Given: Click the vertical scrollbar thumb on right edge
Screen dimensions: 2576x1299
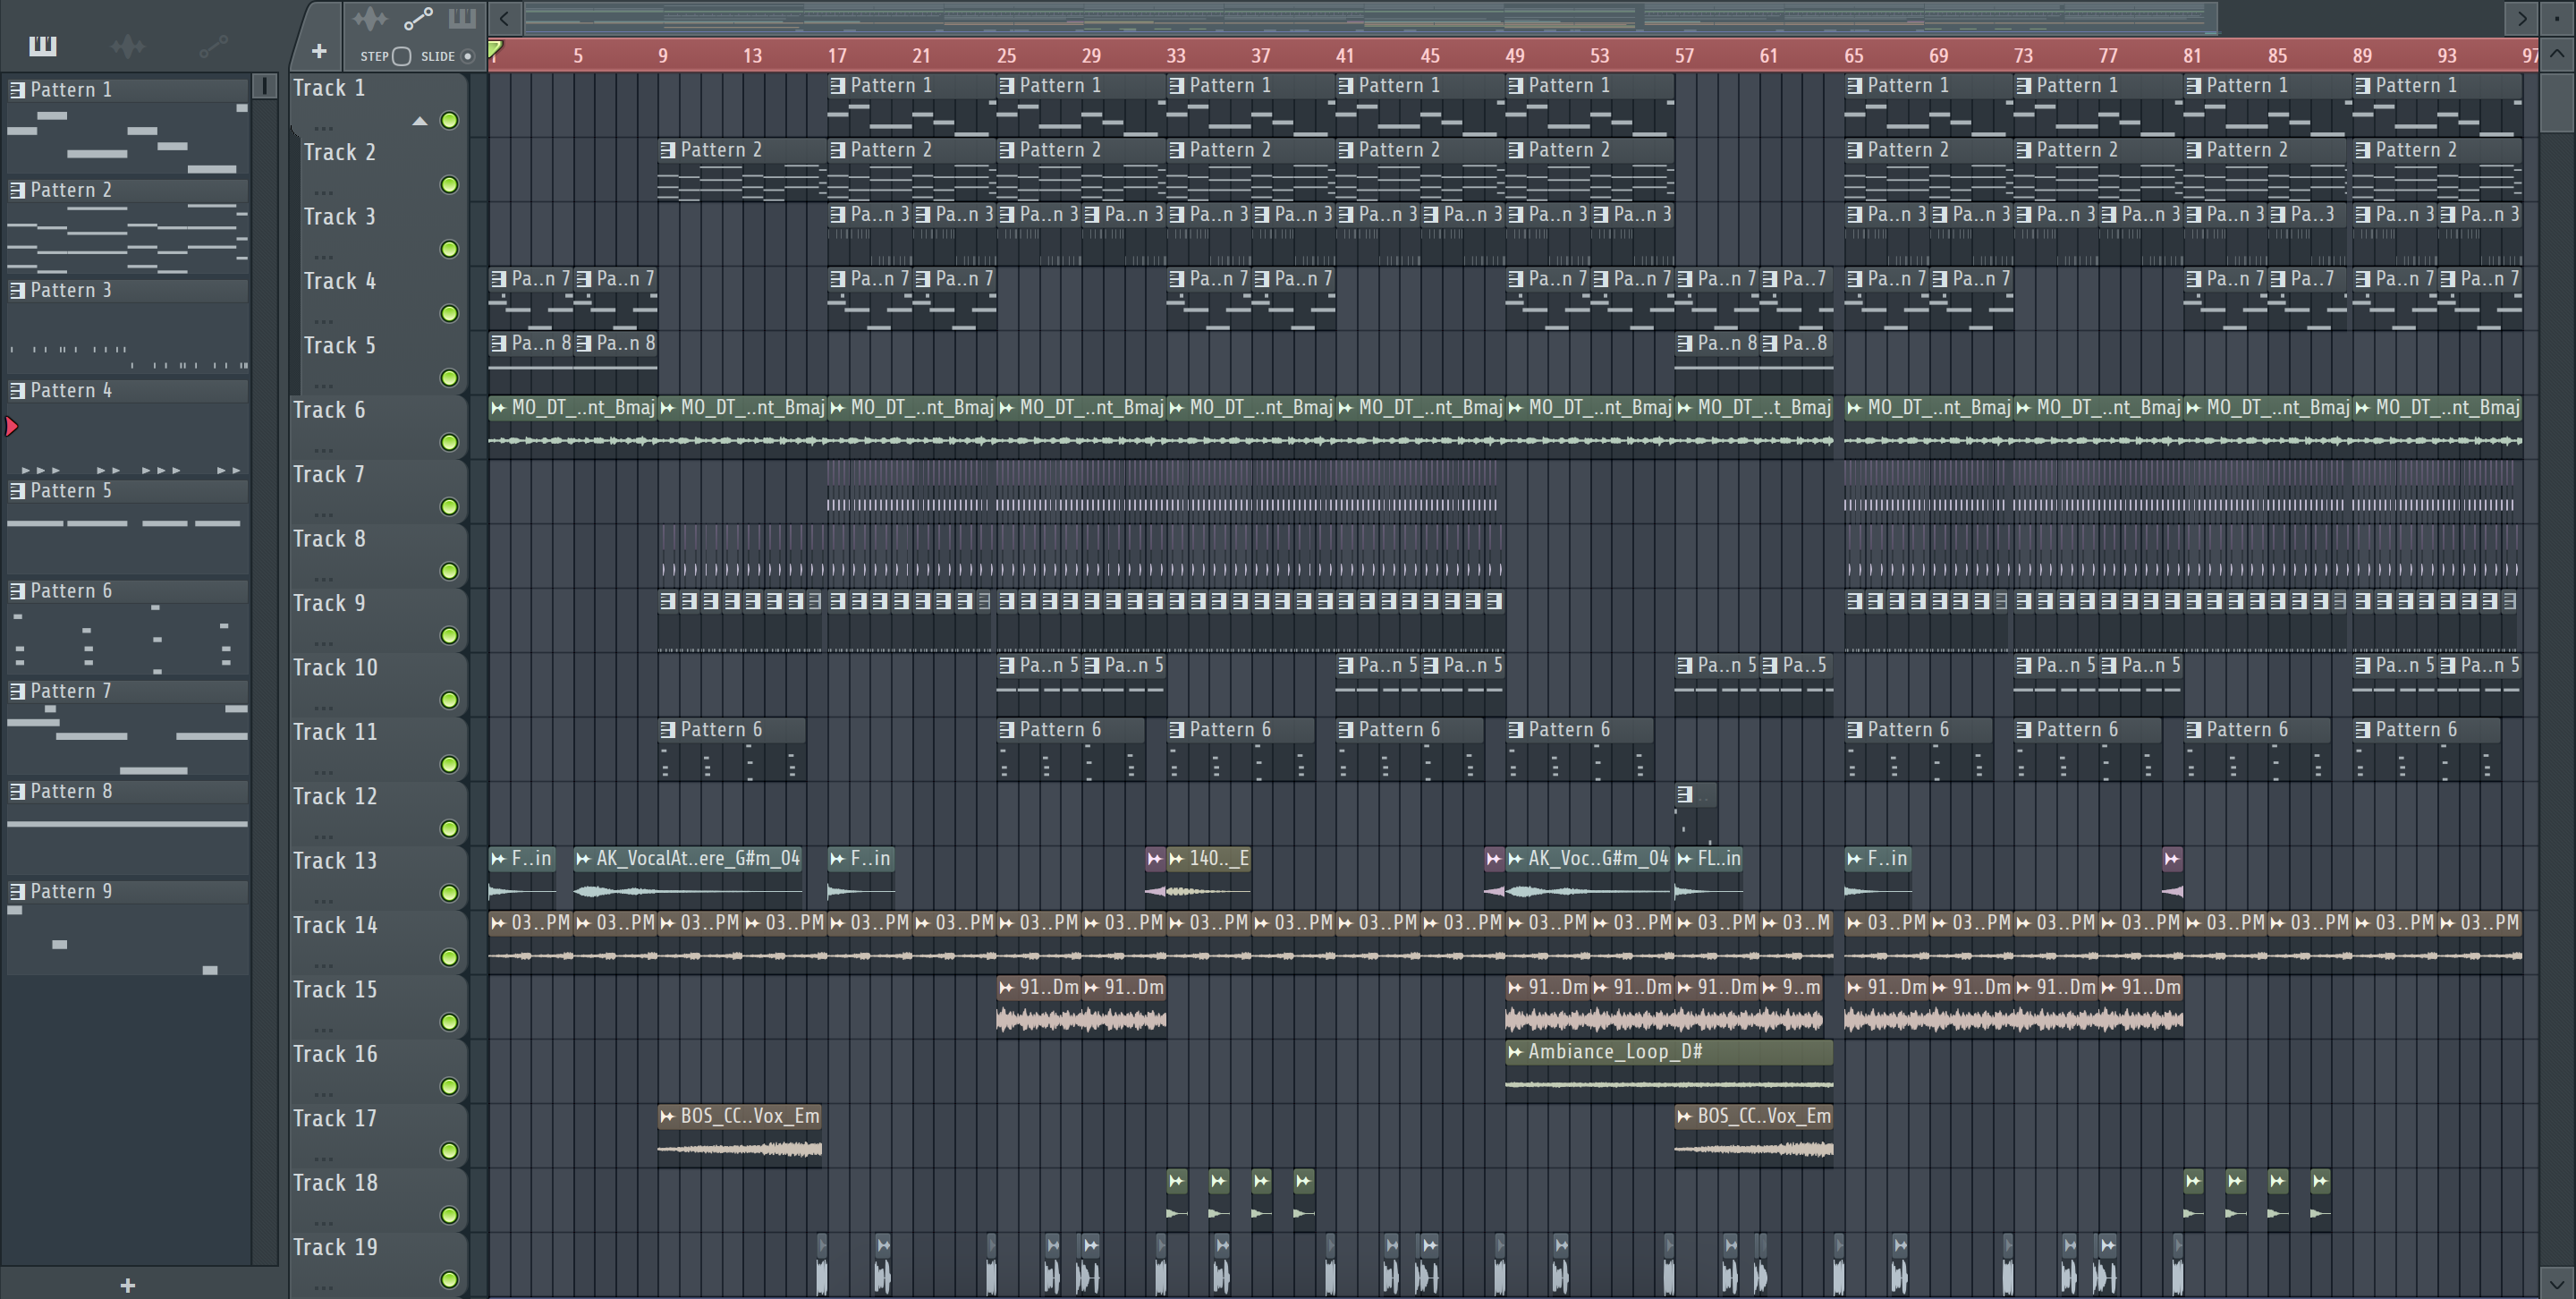Looking at the screenshot, I should pyautogui.click(x=2557, y=104).
